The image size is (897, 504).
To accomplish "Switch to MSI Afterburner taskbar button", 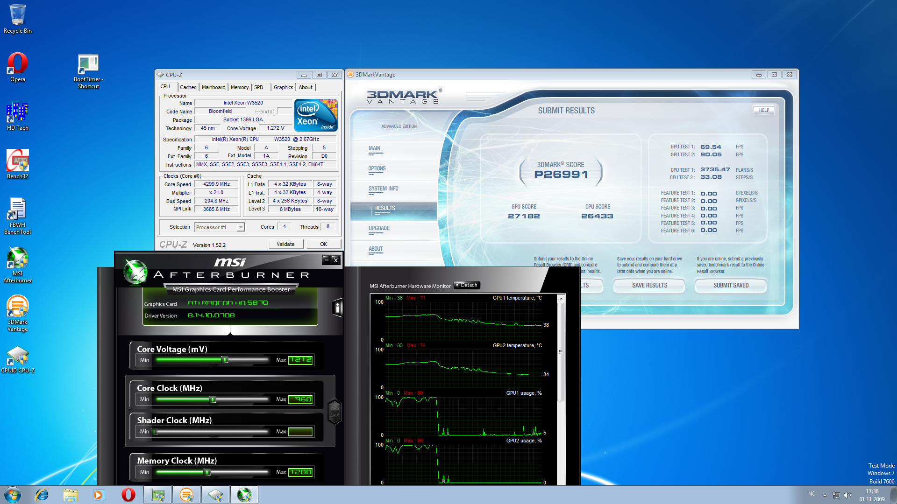I will (x=244, y=495).
